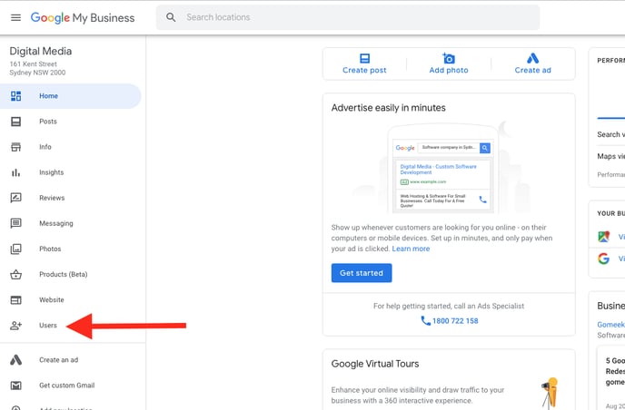Click the Google My Business logo
Screen dimensions: 625x410
pyautogui.click(x=83, y=17)
